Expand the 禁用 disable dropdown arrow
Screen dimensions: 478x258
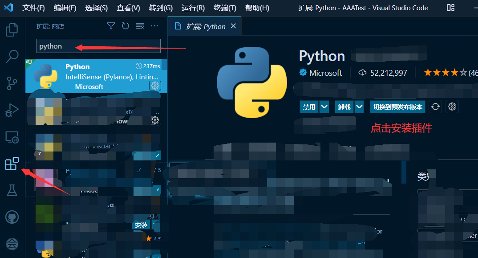point(324,107)
